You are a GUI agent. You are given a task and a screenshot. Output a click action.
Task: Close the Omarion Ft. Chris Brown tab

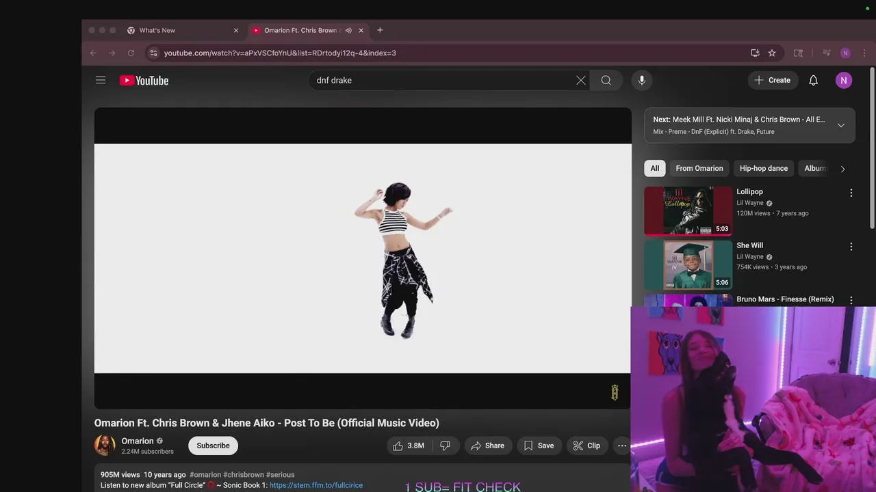361,30
